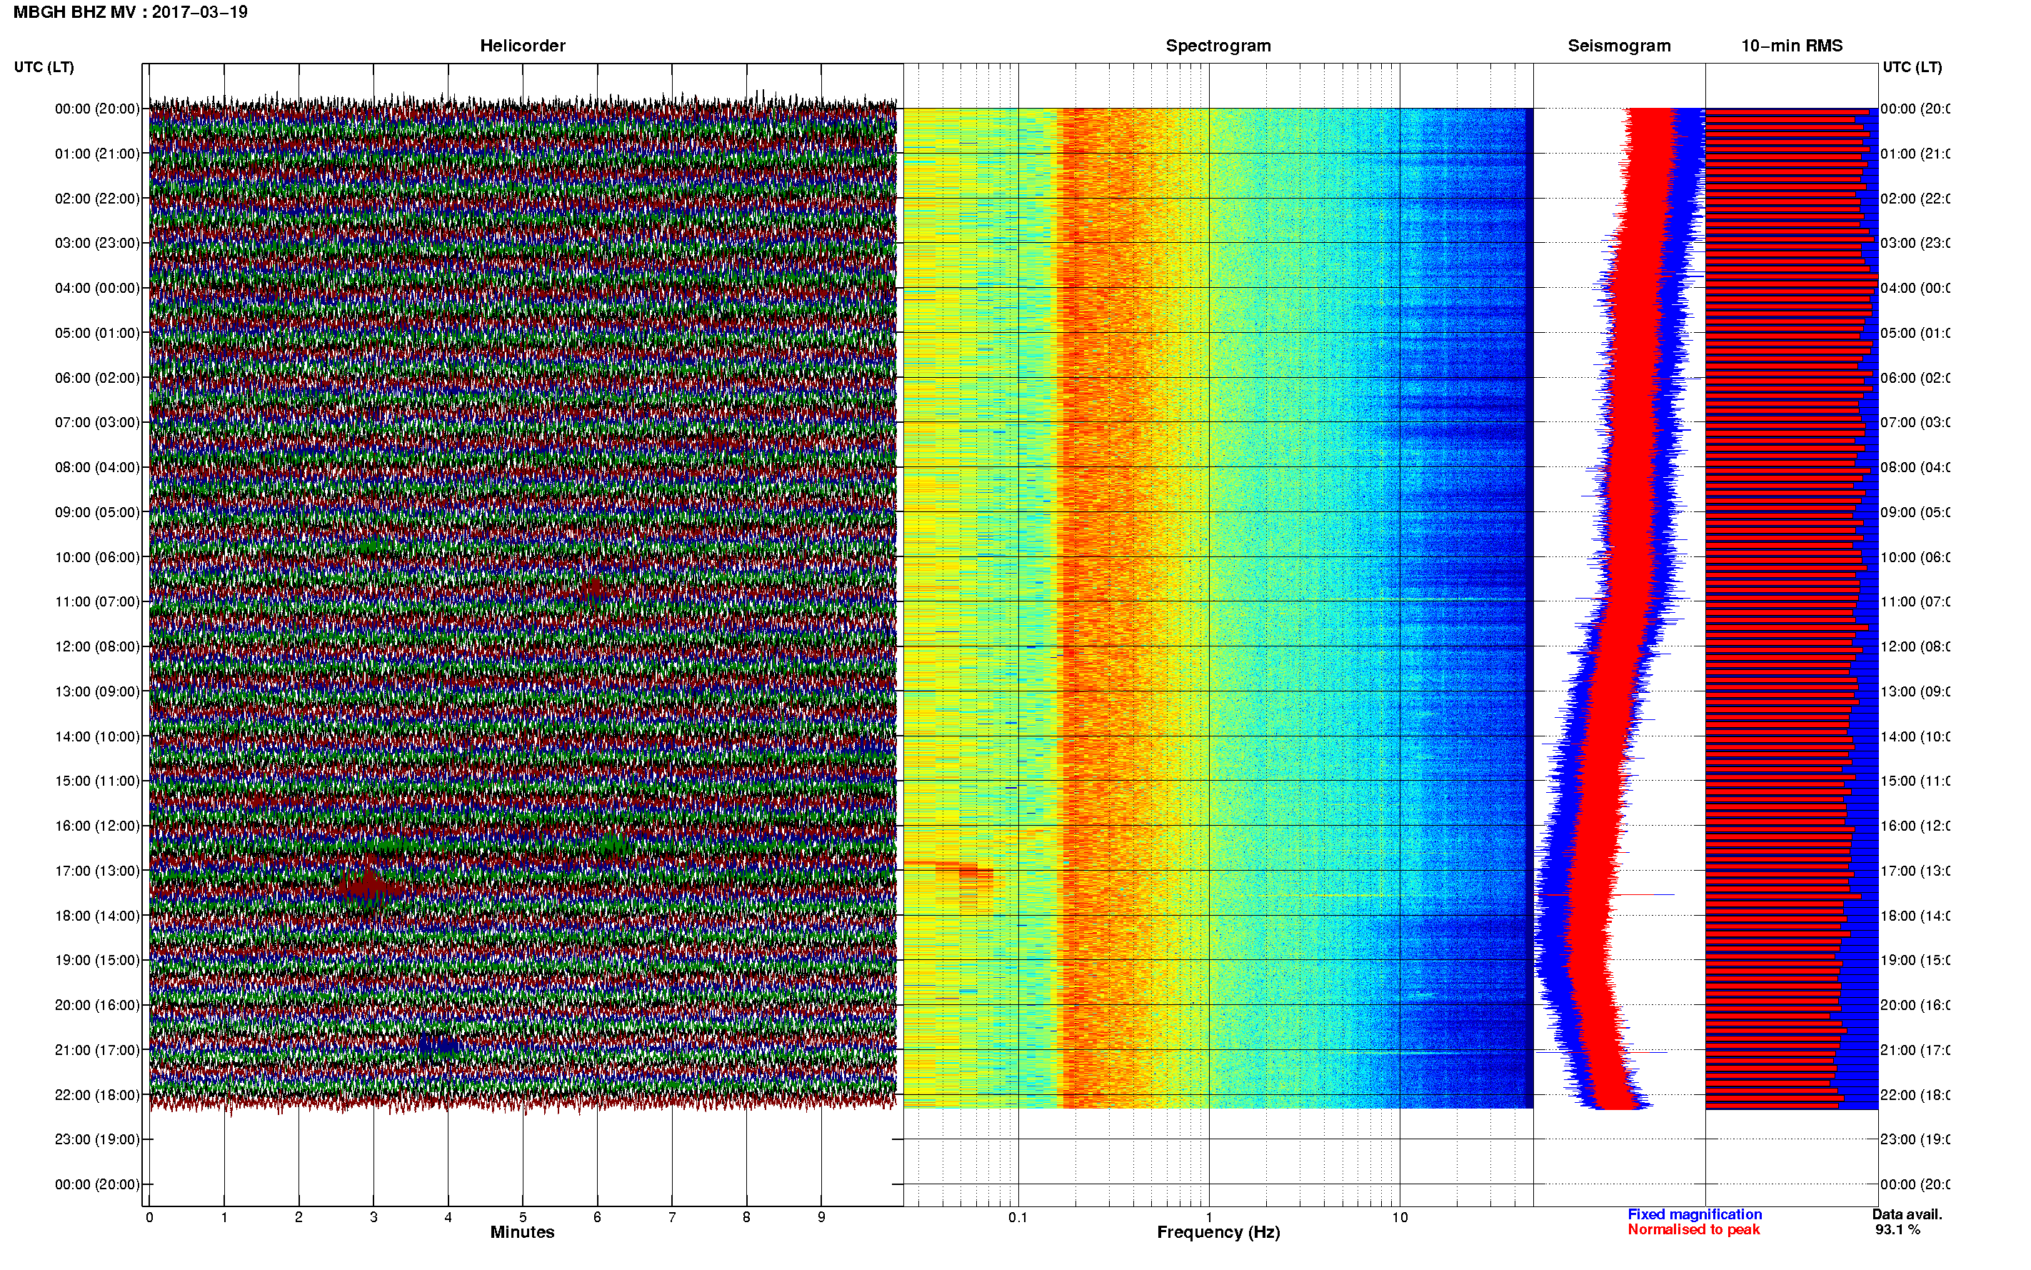This screenshot has width=2031, height=1270.
Task: Click left-axis time label "11:00 (07:00)"
Action: 97,601
